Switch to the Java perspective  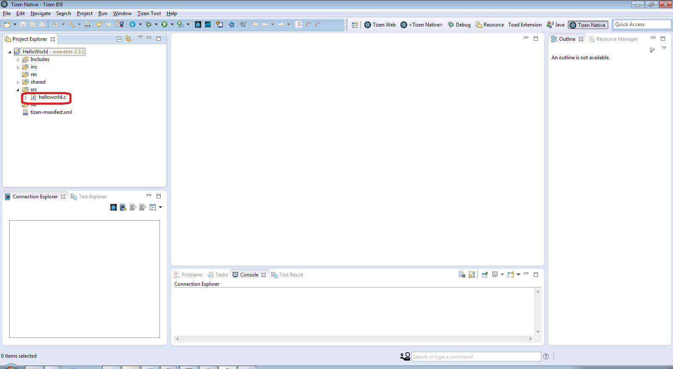coord(555,25)
